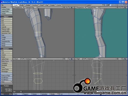Click the rotate icon in the teal Perspective viewport
The width and height of the screenshot is (128, 96).
(x=120, y=7)
